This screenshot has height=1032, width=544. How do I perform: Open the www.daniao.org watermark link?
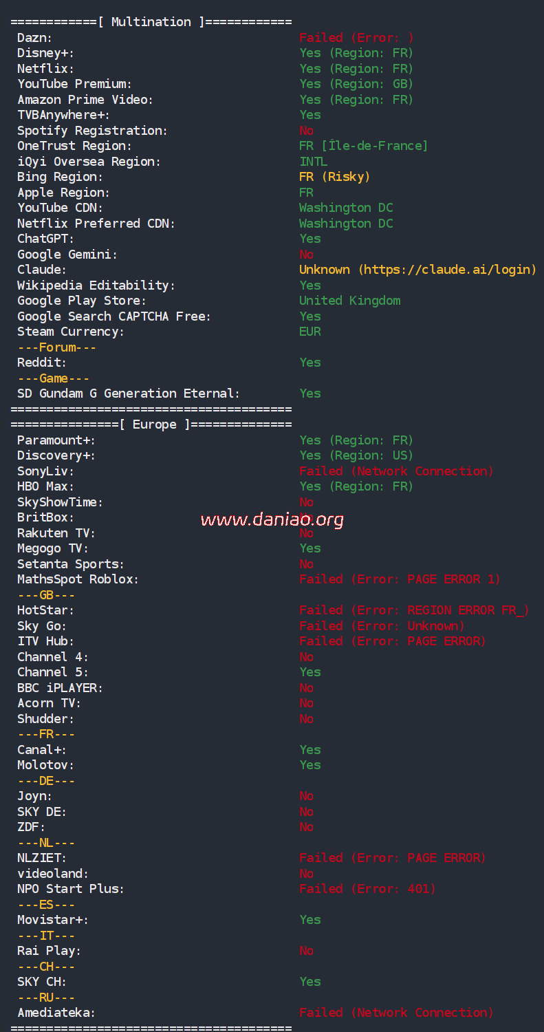272,519
